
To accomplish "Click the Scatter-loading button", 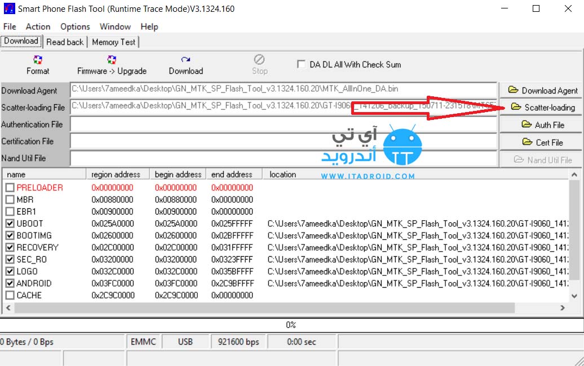I will point(541,108).
